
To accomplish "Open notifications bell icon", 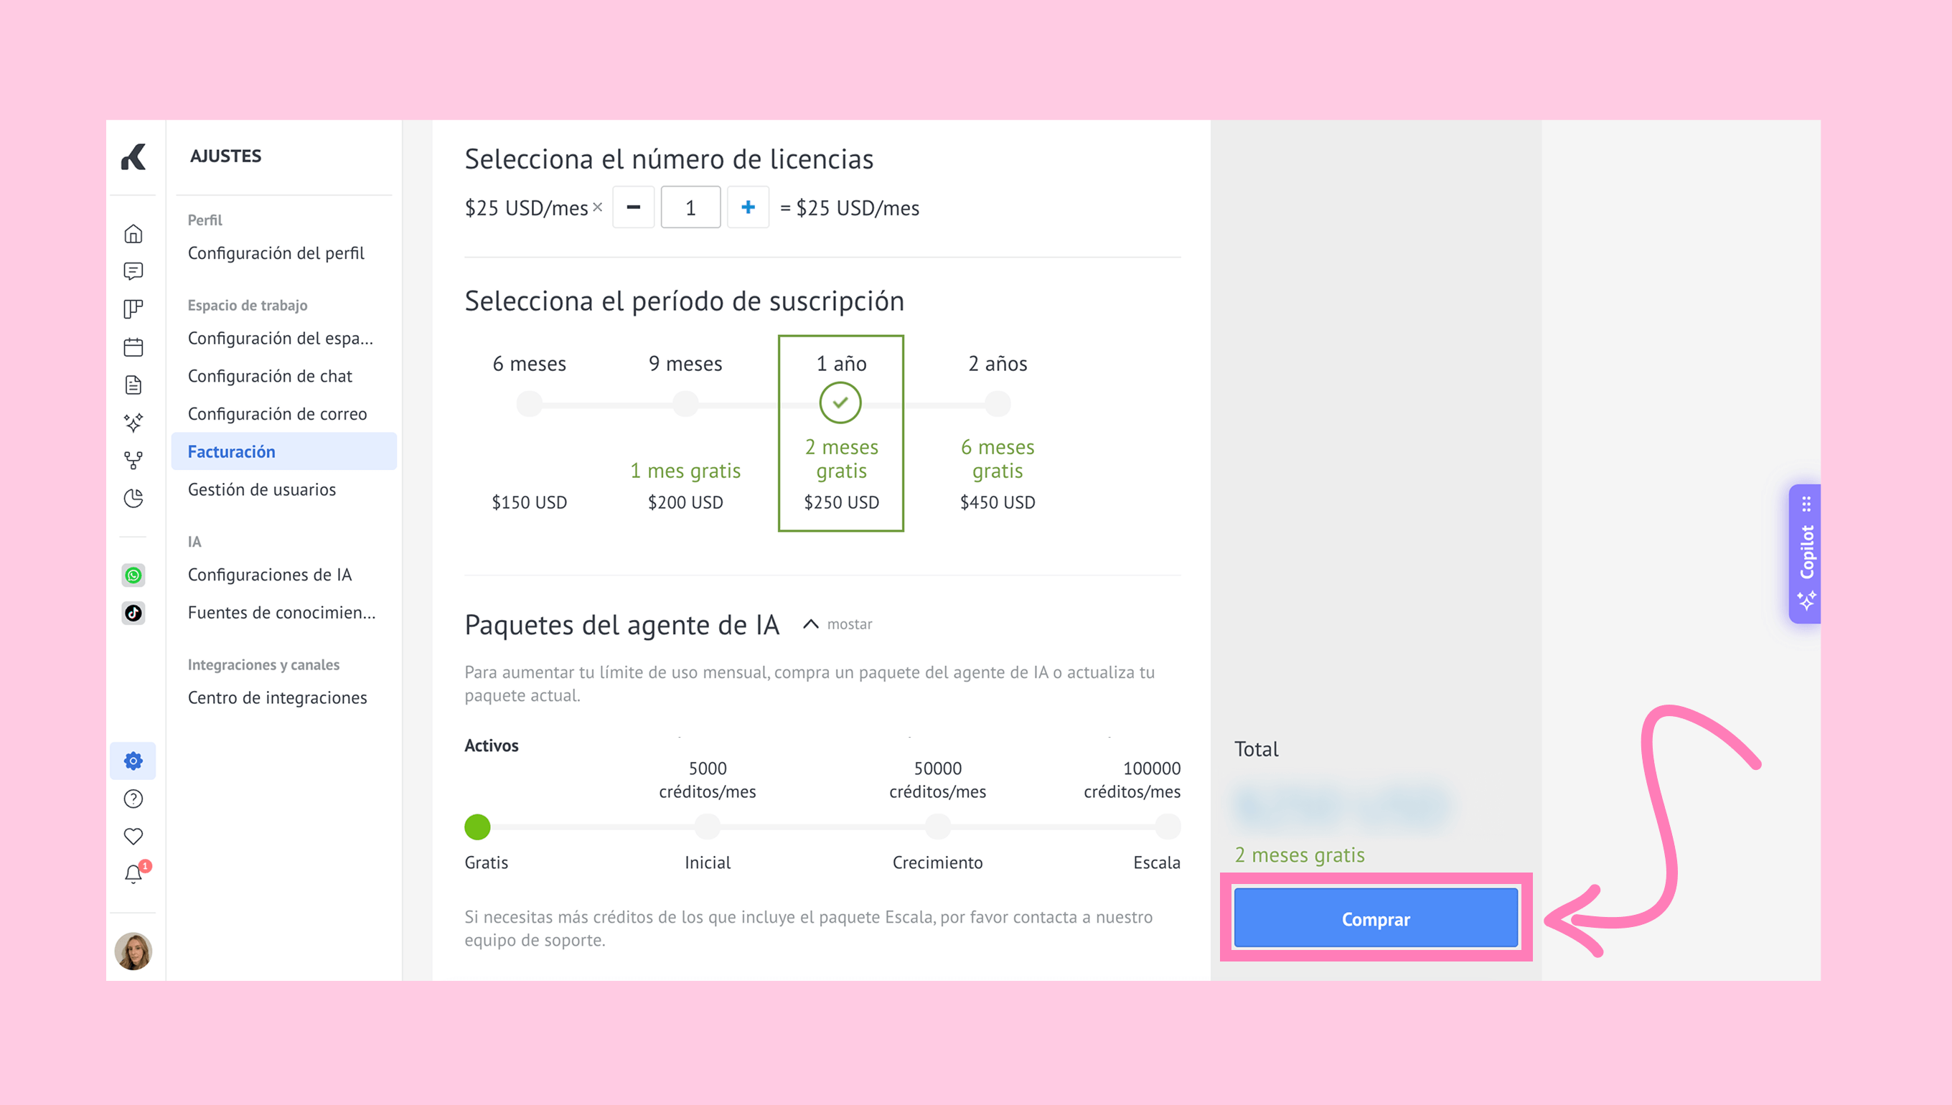I will (x=133, y=874).
